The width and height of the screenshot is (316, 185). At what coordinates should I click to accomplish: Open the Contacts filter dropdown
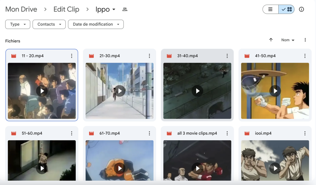[49, 24]
